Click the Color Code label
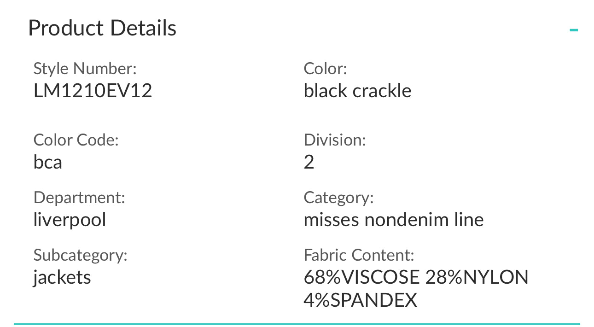Screen dimensions: 594x327 click(76, 140)
